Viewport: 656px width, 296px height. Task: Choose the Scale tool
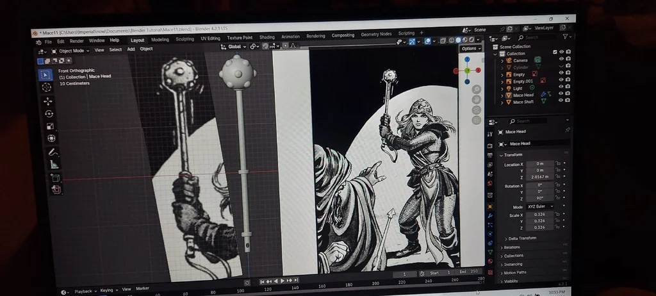click(x=50, y=126)
